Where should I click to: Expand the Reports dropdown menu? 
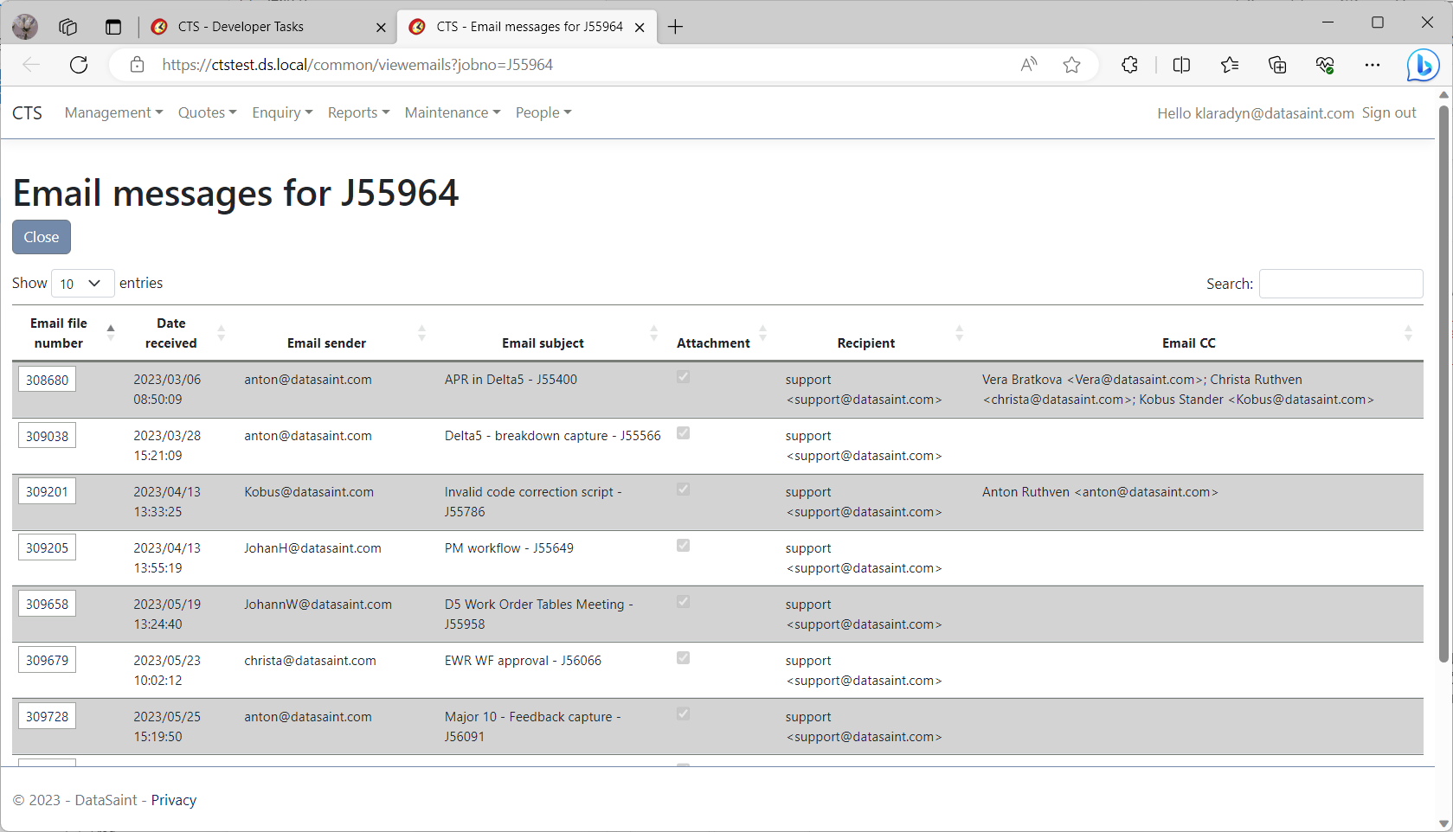tap(358, 112)
